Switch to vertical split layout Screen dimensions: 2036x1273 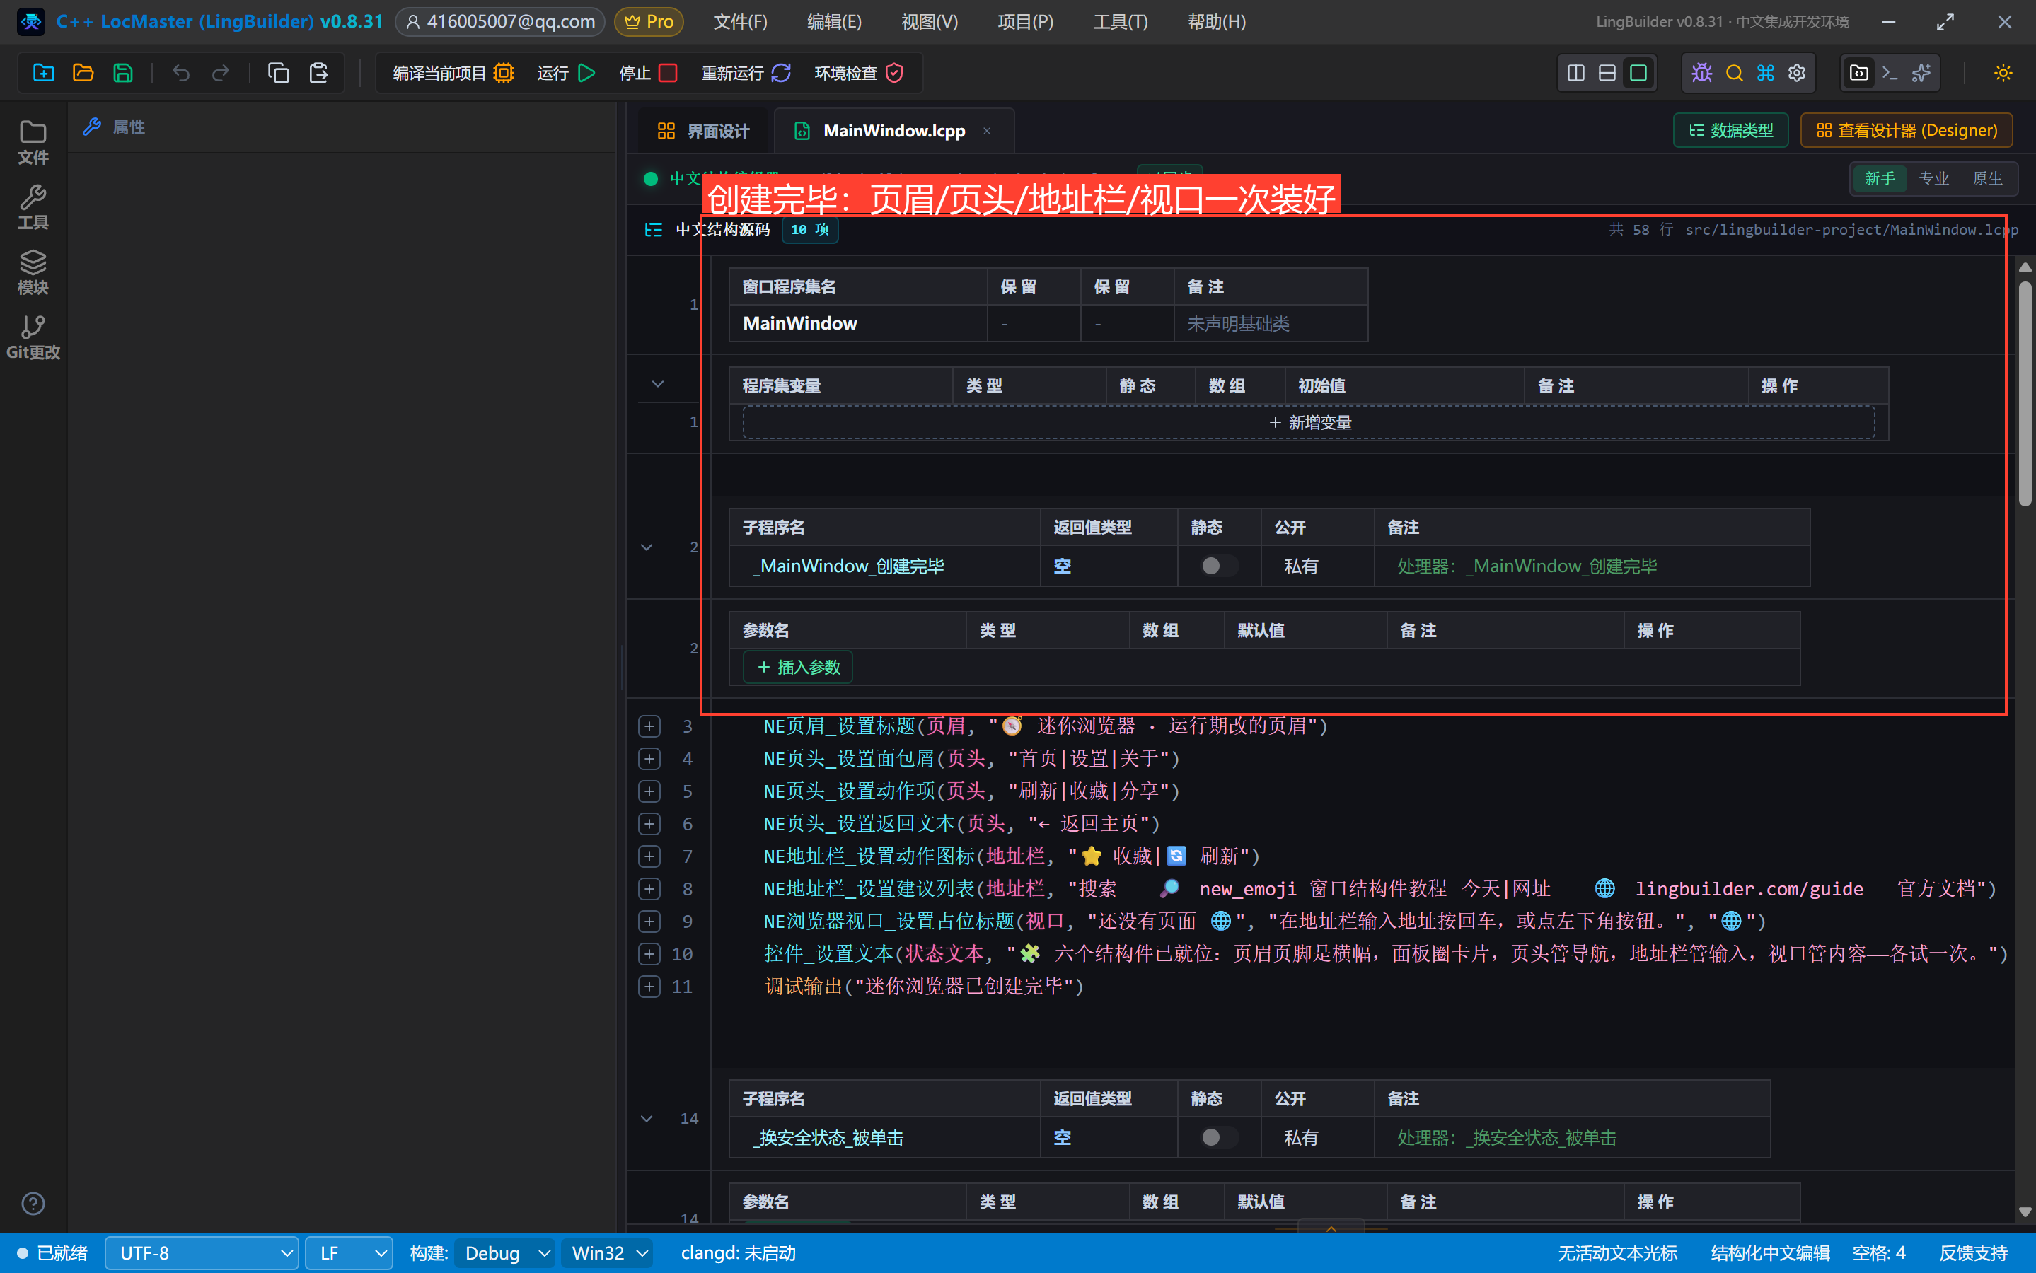point(1575,74)
